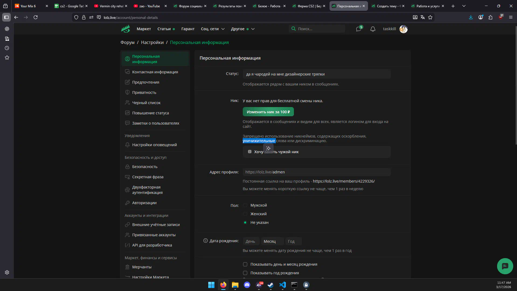Viewport: 517px width, 291px height.
Task: Open the browser translate page icon
Action: (x=422, y=17)
